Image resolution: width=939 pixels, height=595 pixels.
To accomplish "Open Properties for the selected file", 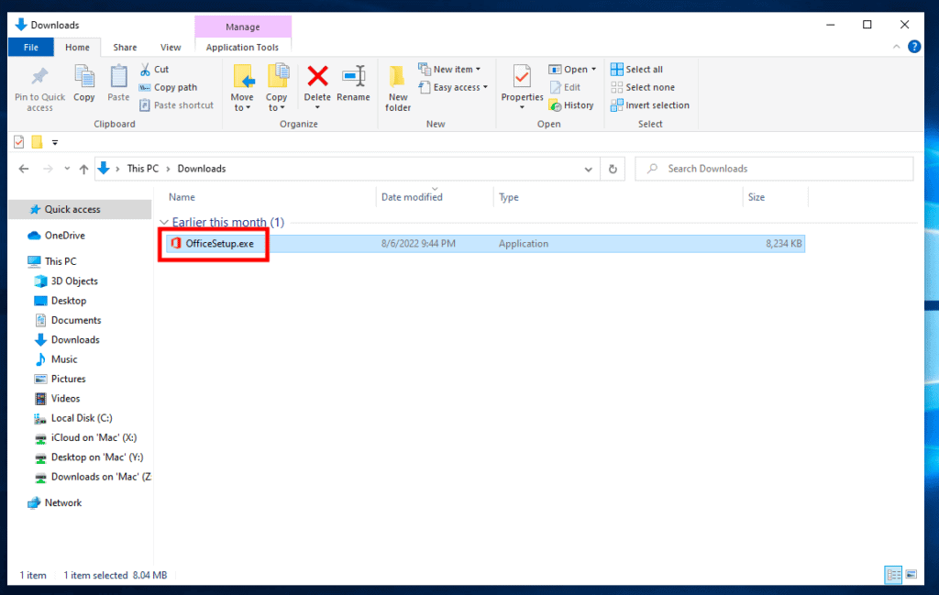I will point(522,87).
